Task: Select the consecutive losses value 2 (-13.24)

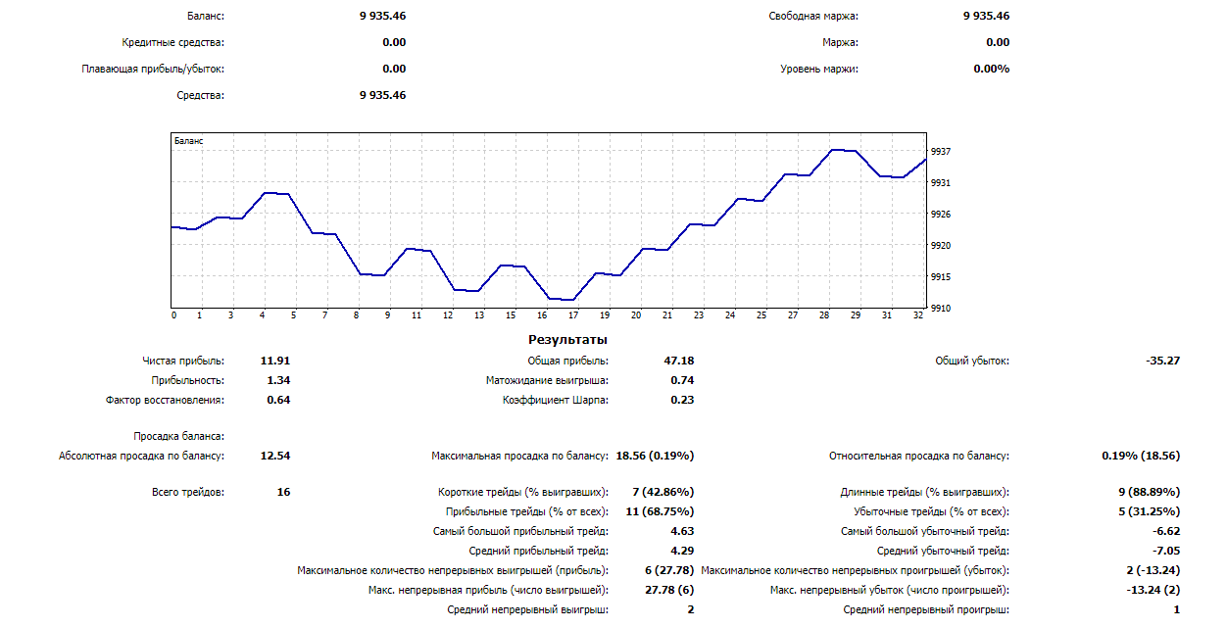Action: pos(1153,570)
